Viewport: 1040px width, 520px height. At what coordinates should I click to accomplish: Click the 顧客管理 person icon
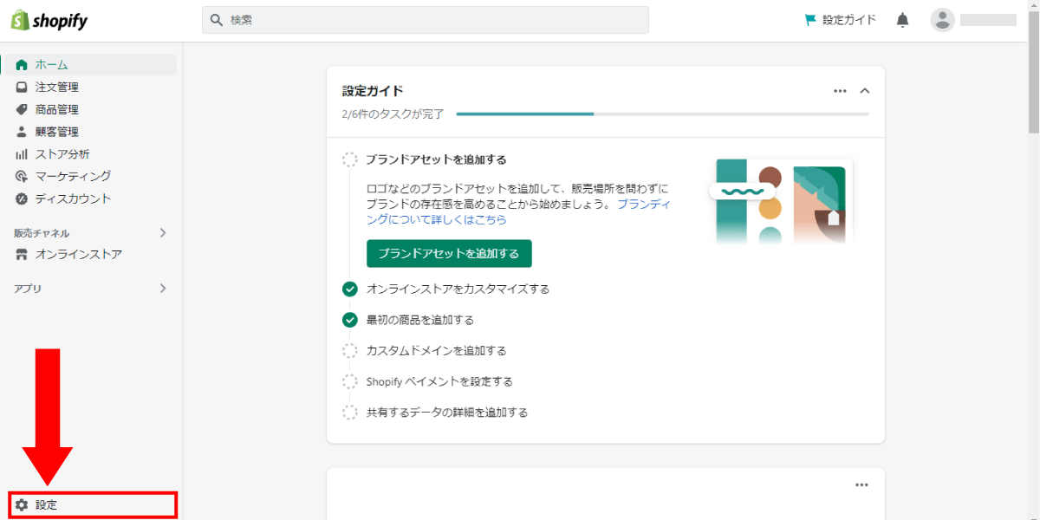[x=22, y=132]
